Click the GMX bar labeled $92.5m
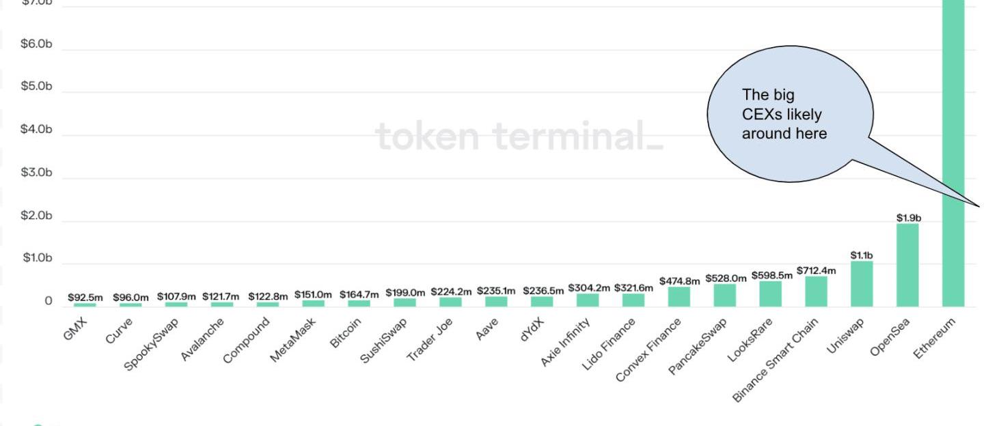Image resolution: width=999 pixels, height=426 pixels. tap(85, 304)
